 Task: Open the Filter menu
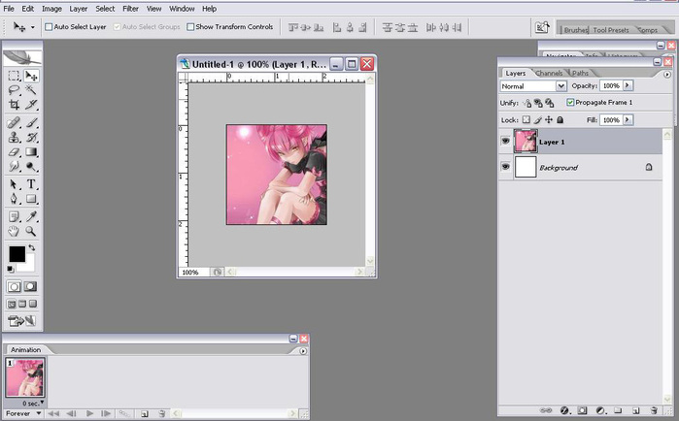[x=130, y=9]
